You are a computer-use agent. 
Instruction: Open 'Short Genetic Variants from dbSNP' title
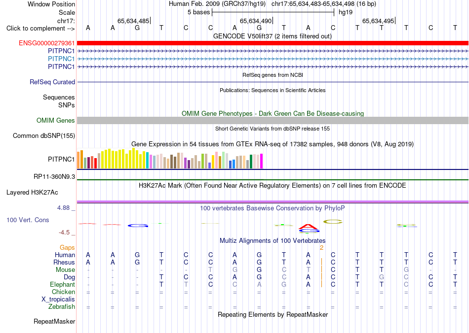[x=273, y=129]
